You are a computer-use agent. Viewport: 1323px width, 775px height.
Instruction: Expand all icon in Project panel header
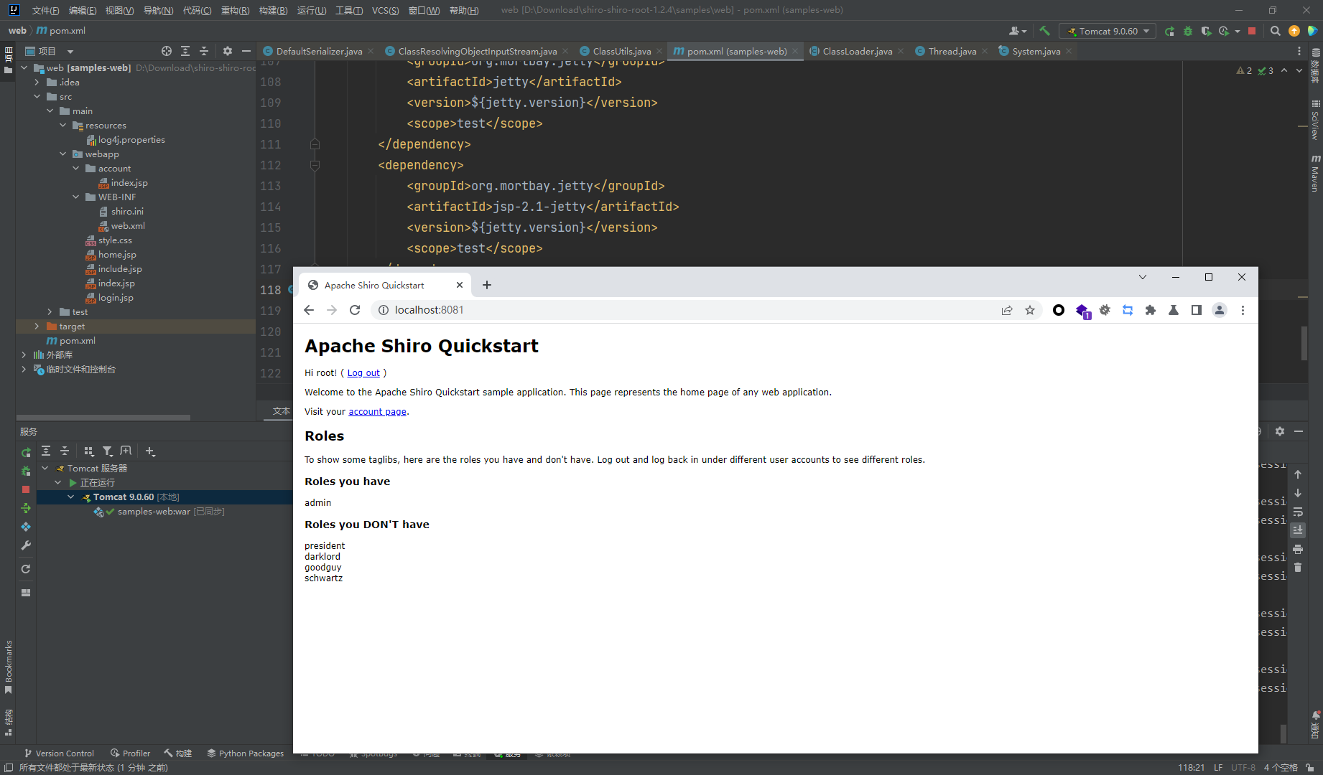coord(185,51)
